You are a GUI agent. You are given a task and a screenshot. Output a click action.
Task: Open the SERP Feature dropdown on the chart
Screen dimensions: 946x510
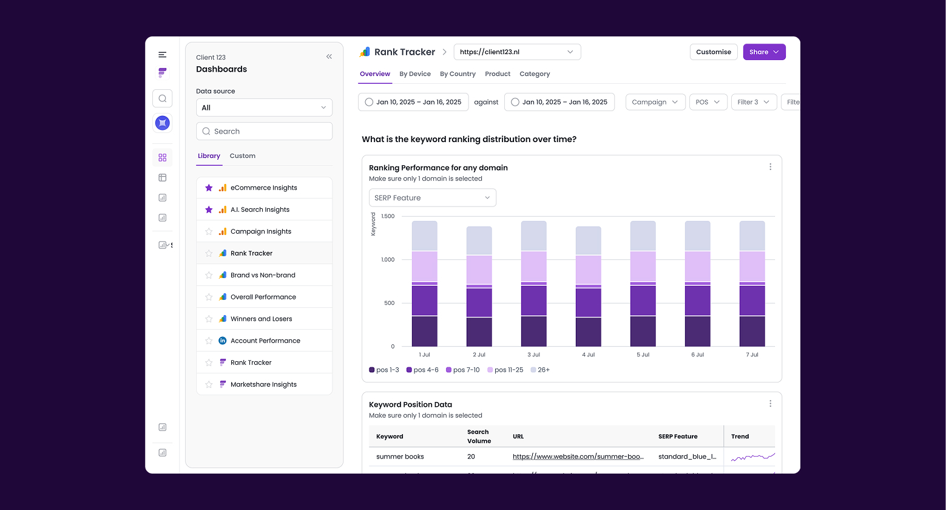point(432,197)
